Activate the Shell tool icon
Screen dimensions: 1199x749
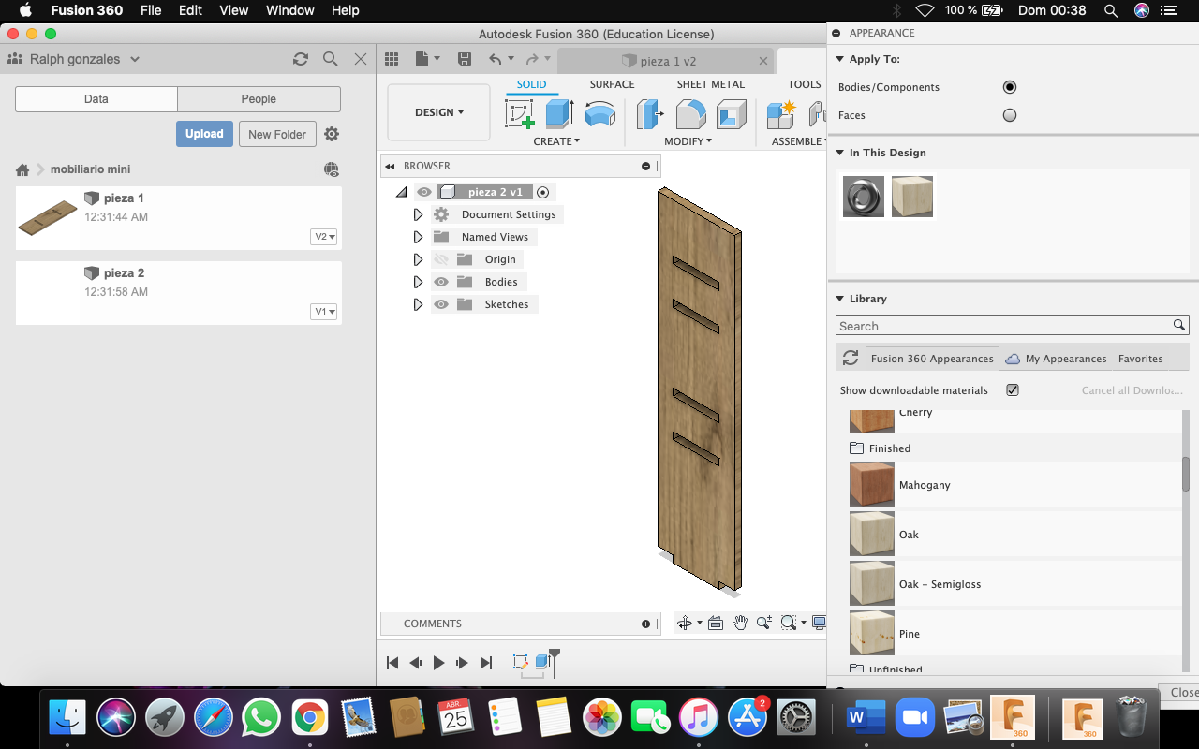pyautogui.click(x=731, y=114)
